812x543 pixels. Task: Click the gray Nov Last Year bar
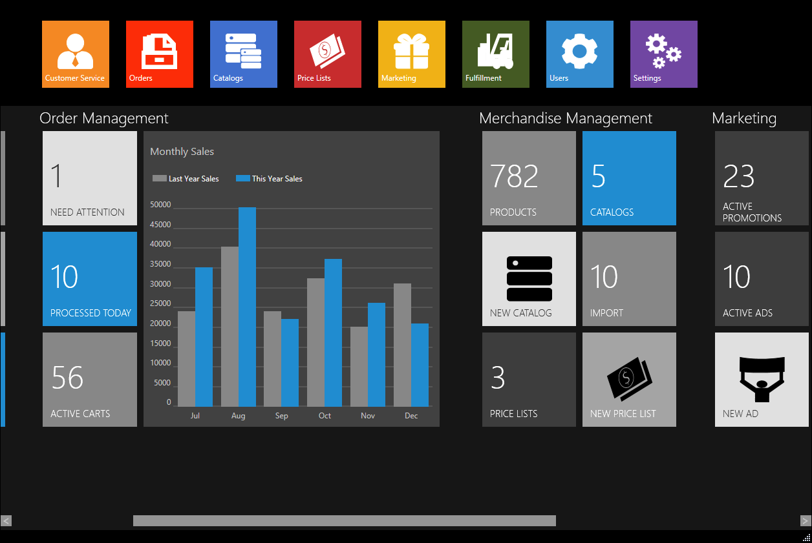(x=359, y=366)
